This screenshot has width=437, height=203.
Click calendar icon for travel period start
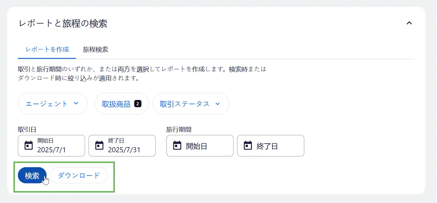177,146
